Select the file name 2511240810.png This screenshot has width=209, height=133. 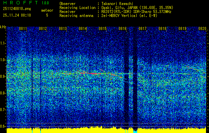coord(17,9)
